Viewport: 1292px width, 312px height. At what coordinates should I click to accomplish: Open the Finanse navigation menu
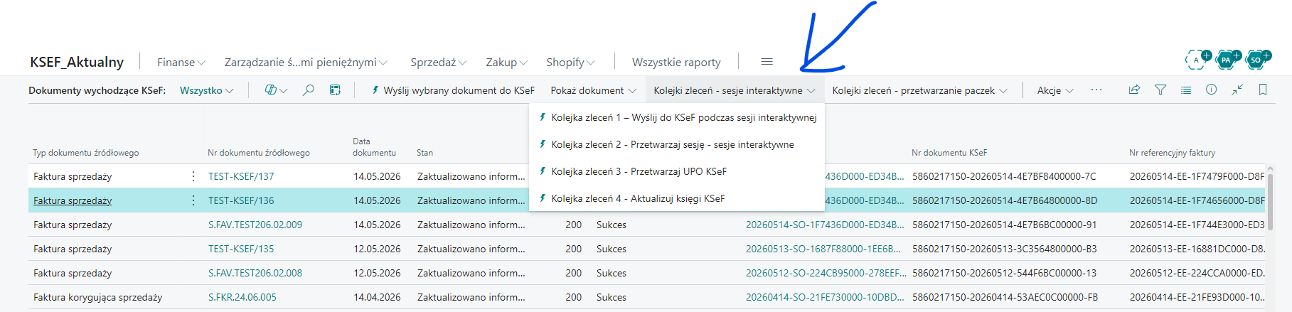click(181, 63)
